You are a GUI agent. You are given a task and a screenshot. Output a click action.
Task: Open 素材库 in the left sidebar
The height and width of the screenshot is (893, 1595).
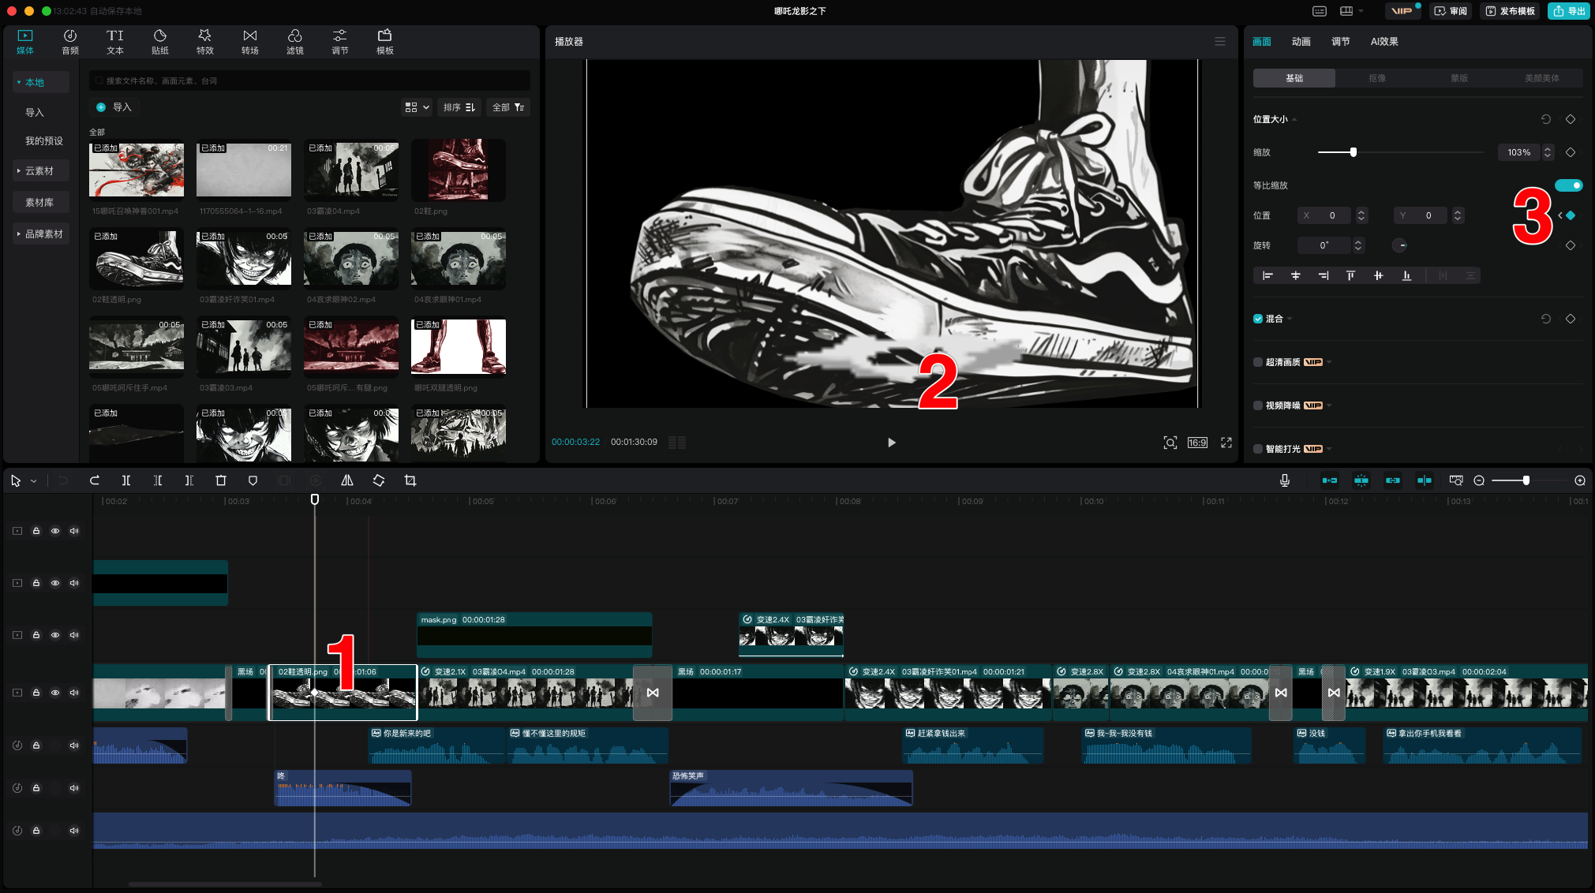click(39, 203)
